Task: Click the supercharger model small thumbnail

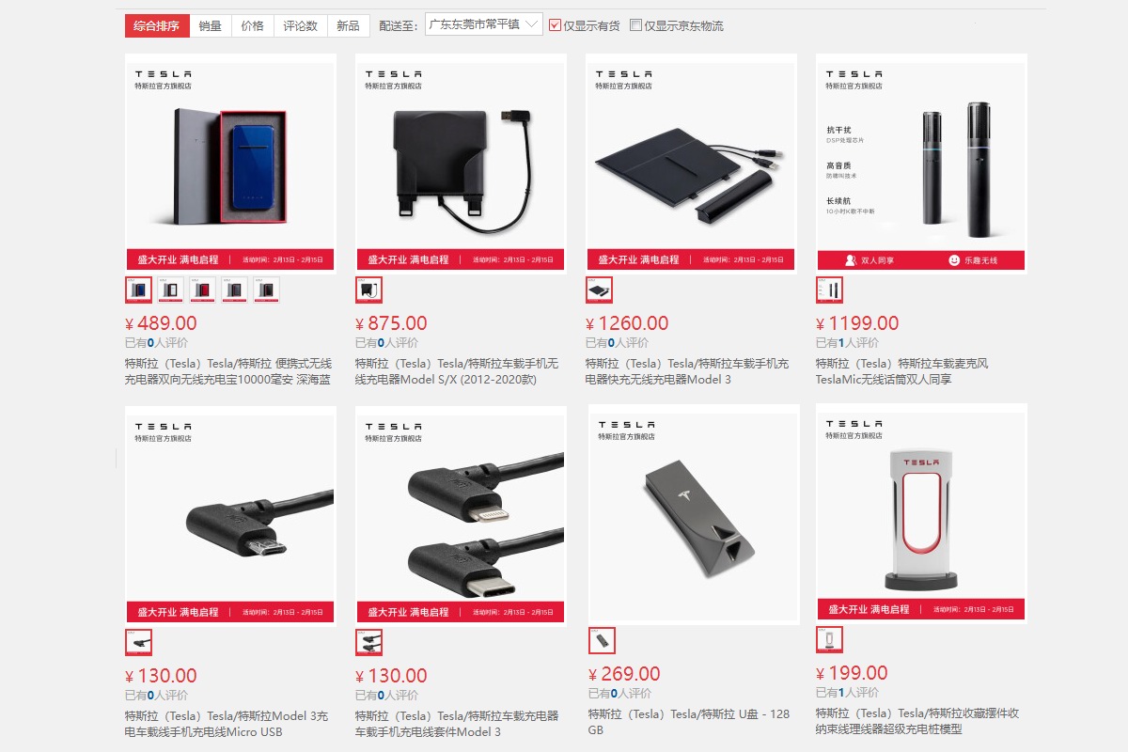Action: pyautogui.click(x=829, y=639)
